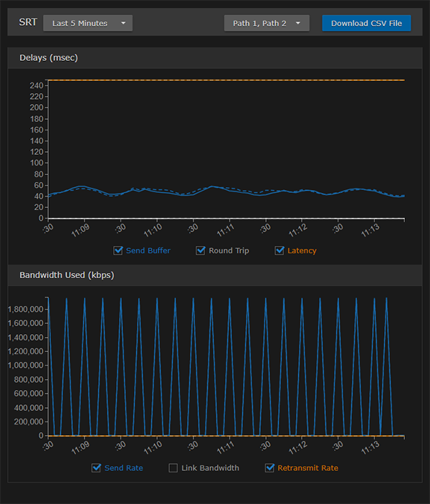Disable the Latency checkbox

[280, 251]
